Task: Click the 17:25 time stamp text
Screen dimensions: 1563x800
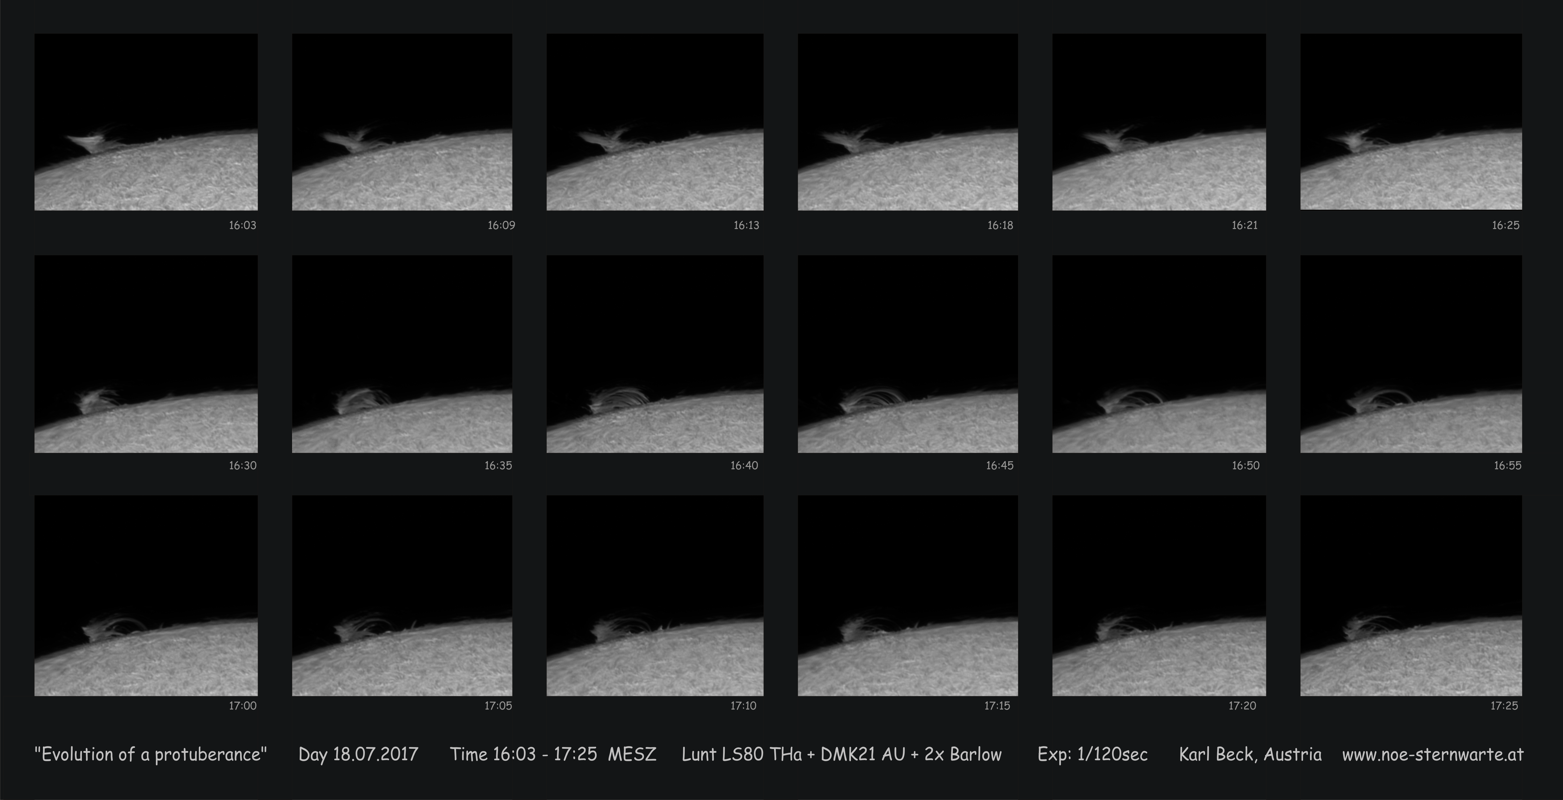Action: [x=1504, y=706]
